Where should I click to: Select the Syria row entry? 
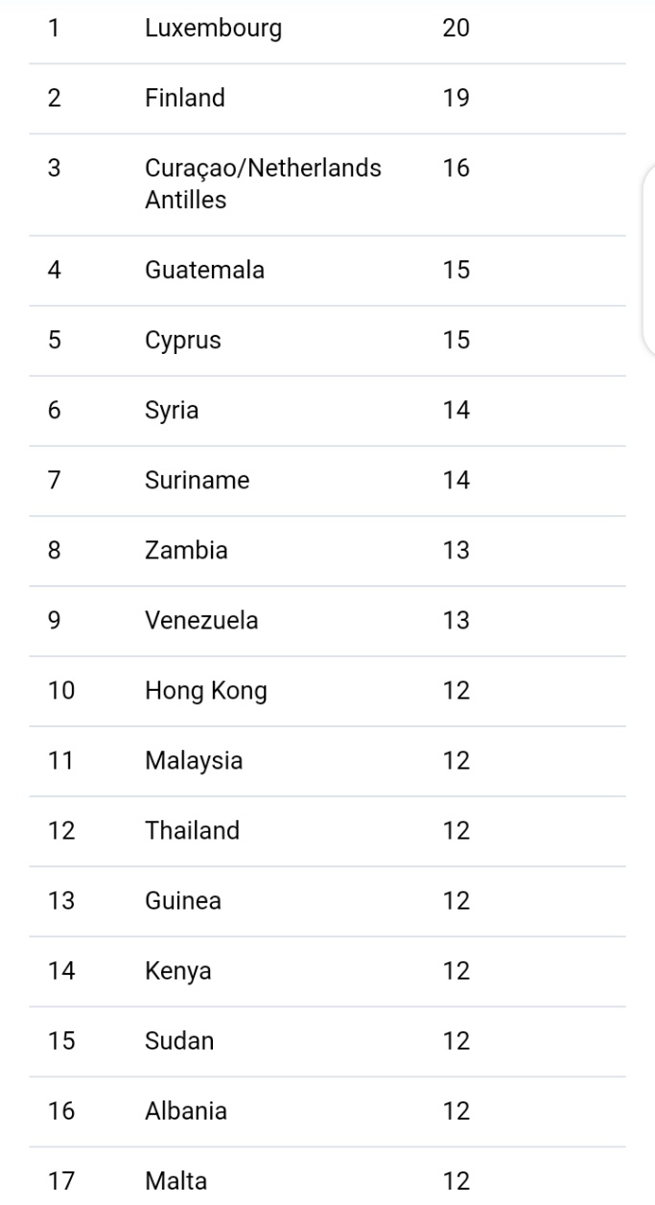tap(173, 411)
